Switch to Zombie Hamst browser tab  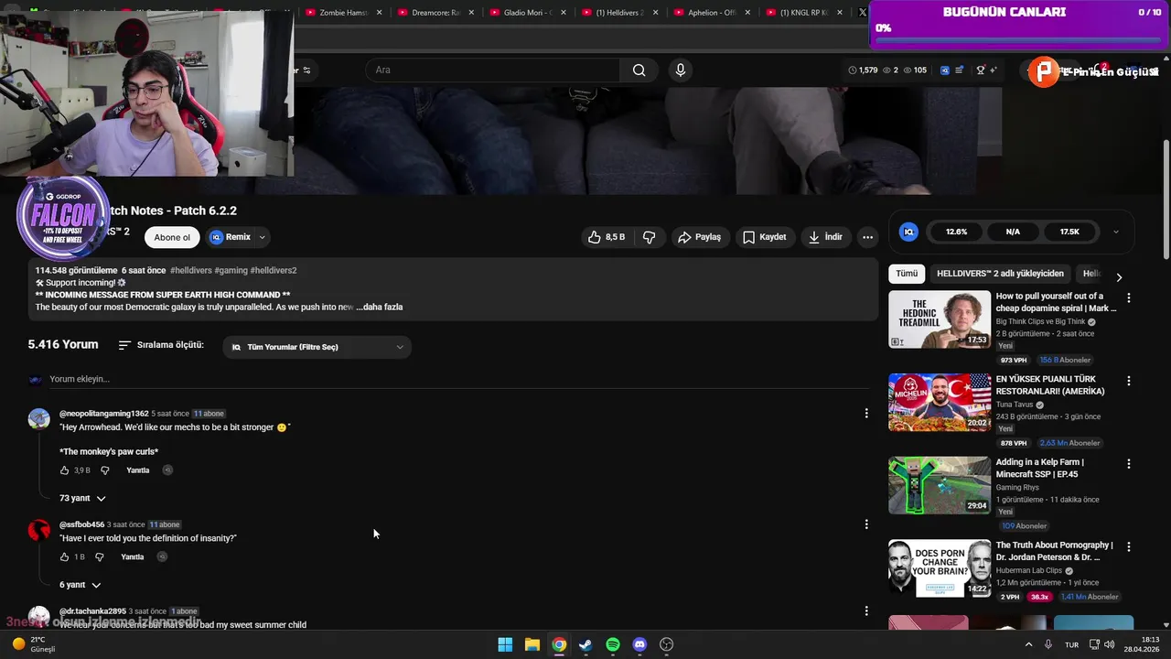[x=345, y=13]
